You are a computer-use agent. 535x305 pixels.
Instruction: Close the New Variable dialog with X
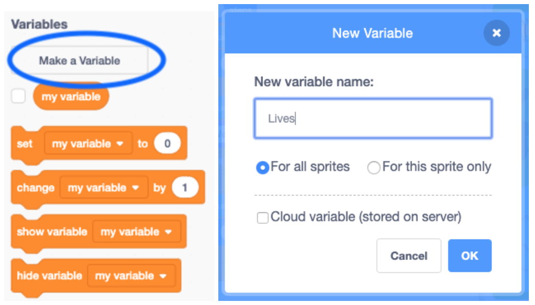[497, 33]
